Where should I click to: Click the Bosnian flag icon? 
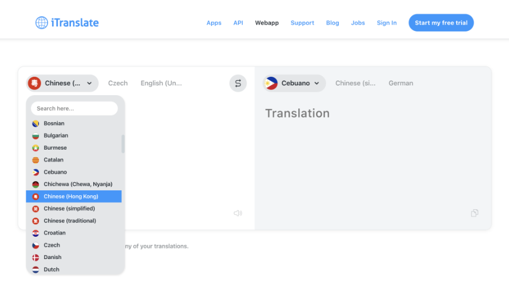coord(35,123)
